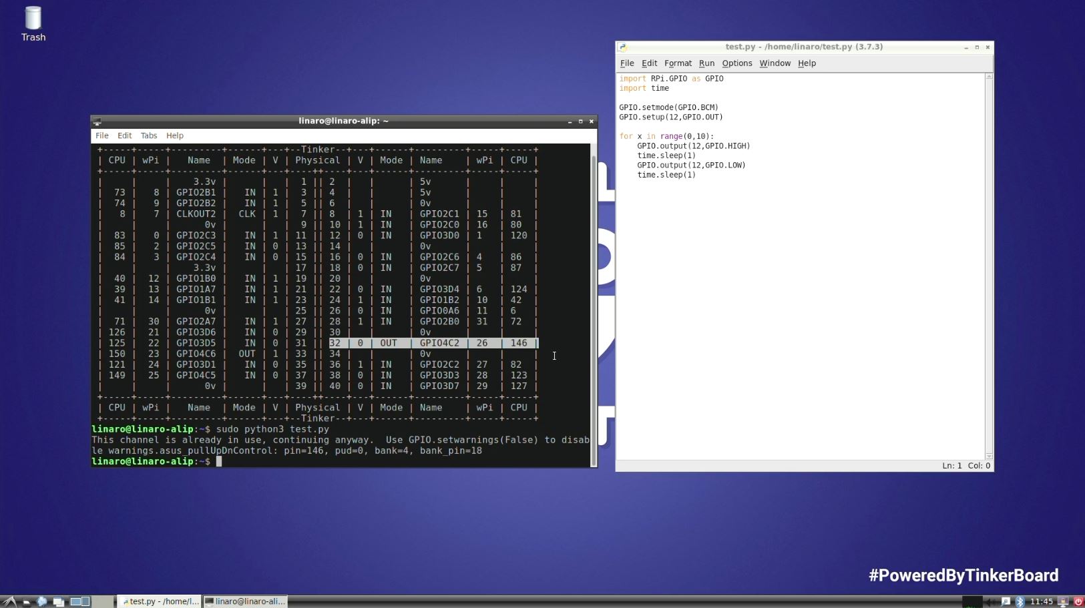Activate the linaro terminal taskbar button

pyautogui.click(x=245, y=601)
